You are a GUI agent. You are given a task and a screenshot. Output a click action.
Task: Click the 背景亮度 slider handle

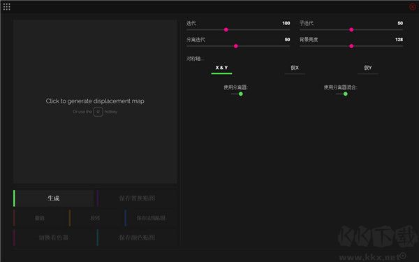coord(351,46)
